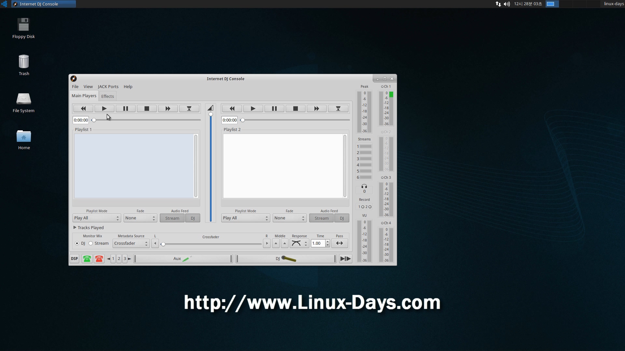
Task: Start playback in right player
Action: click(x=253, y=109)
